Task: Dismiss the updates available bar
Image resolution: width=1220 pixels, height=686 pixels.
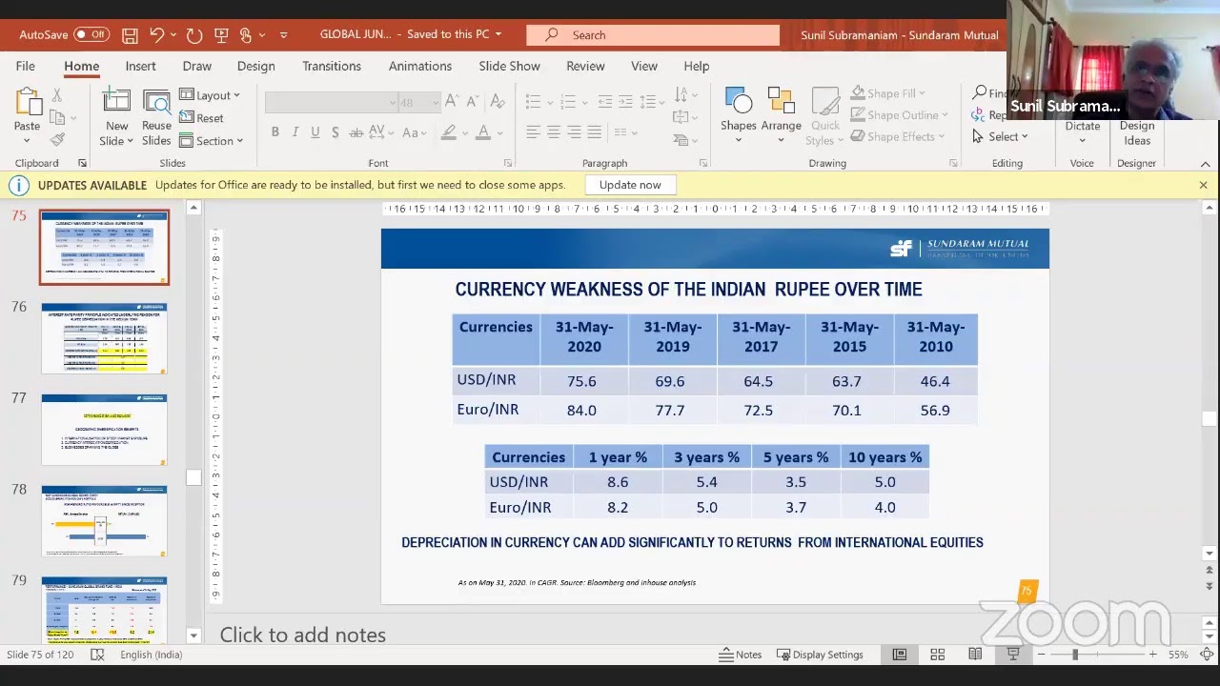Action: pyautogui.click(x=1203, y=185)
